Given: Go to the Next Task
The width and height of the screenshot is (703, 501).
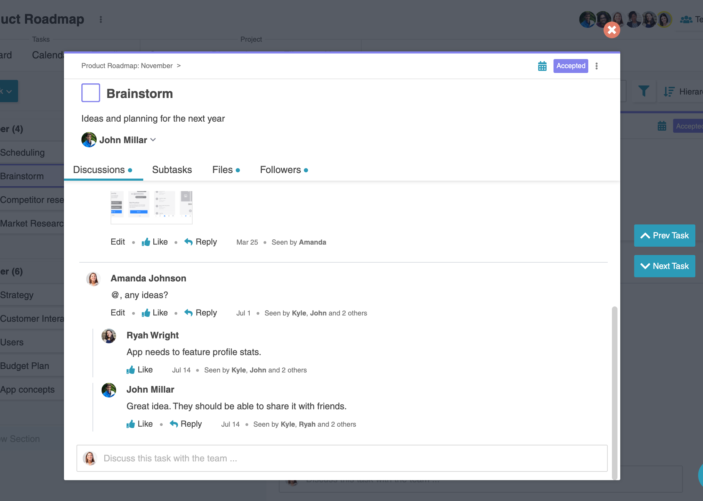Looking at the screenshot, I should tap(664, 266).
